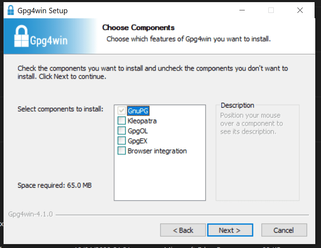
Task: Click the Gpg4win Setup title bar text
Action: click(43, 11)
